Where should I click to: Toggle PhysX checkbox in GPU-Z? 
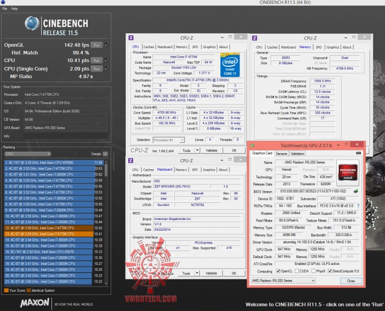coord(313,271)
